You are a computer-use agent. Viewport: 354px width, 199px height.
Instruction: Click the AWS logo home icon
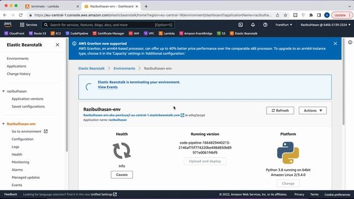[8, 24]
